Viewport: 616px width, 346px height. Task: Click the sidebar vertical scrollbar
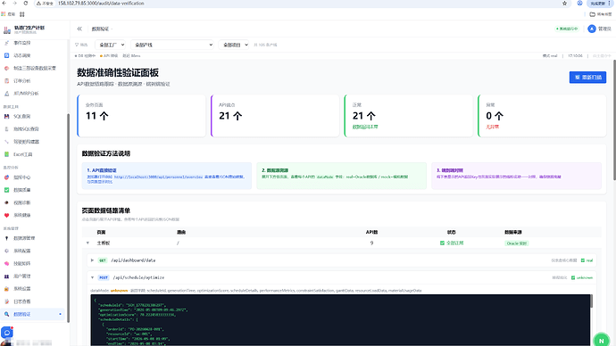[x=68, y=218]
